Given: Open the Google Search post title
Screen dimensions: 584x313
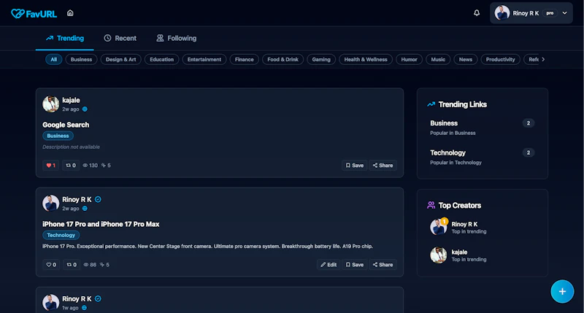Looking at the screenshot, I should pos(66,125).
